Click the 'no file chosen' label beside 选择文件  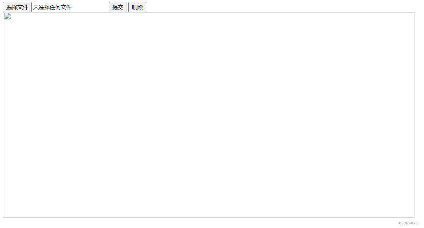tap(52, 7)
